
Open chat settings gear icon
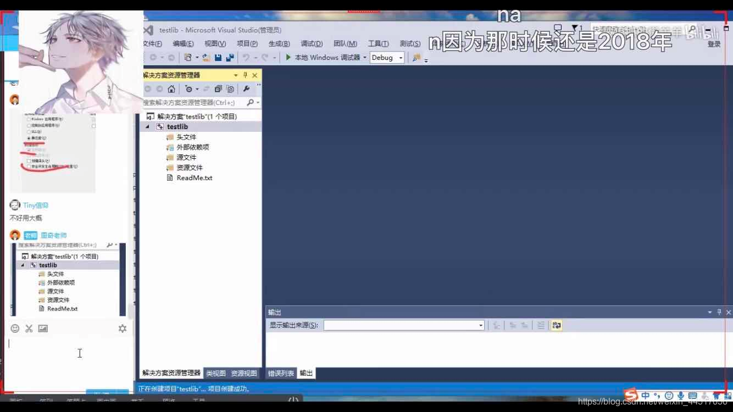pyautogui.click(x=123, y=328)
